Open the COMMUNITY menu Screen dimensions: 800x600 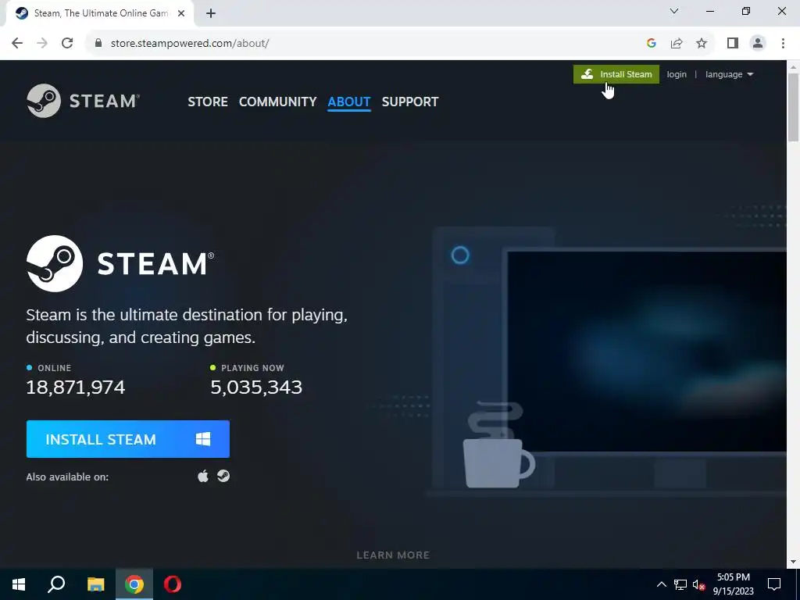pos(277,102)
